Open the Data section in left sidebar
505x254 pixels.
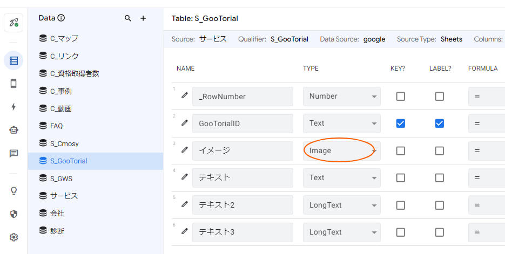[14, 60]
